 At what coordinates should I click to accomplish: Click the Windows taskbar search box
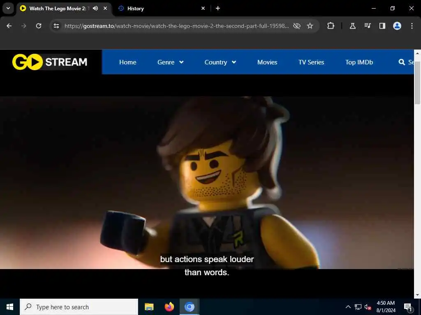click(x=79, y=307)
